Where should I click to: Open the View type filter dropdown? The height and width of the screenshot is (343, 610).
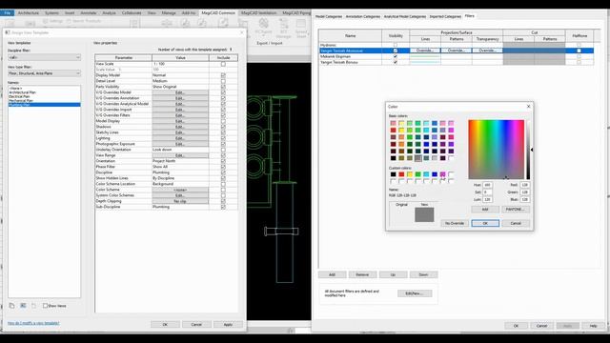45,73
